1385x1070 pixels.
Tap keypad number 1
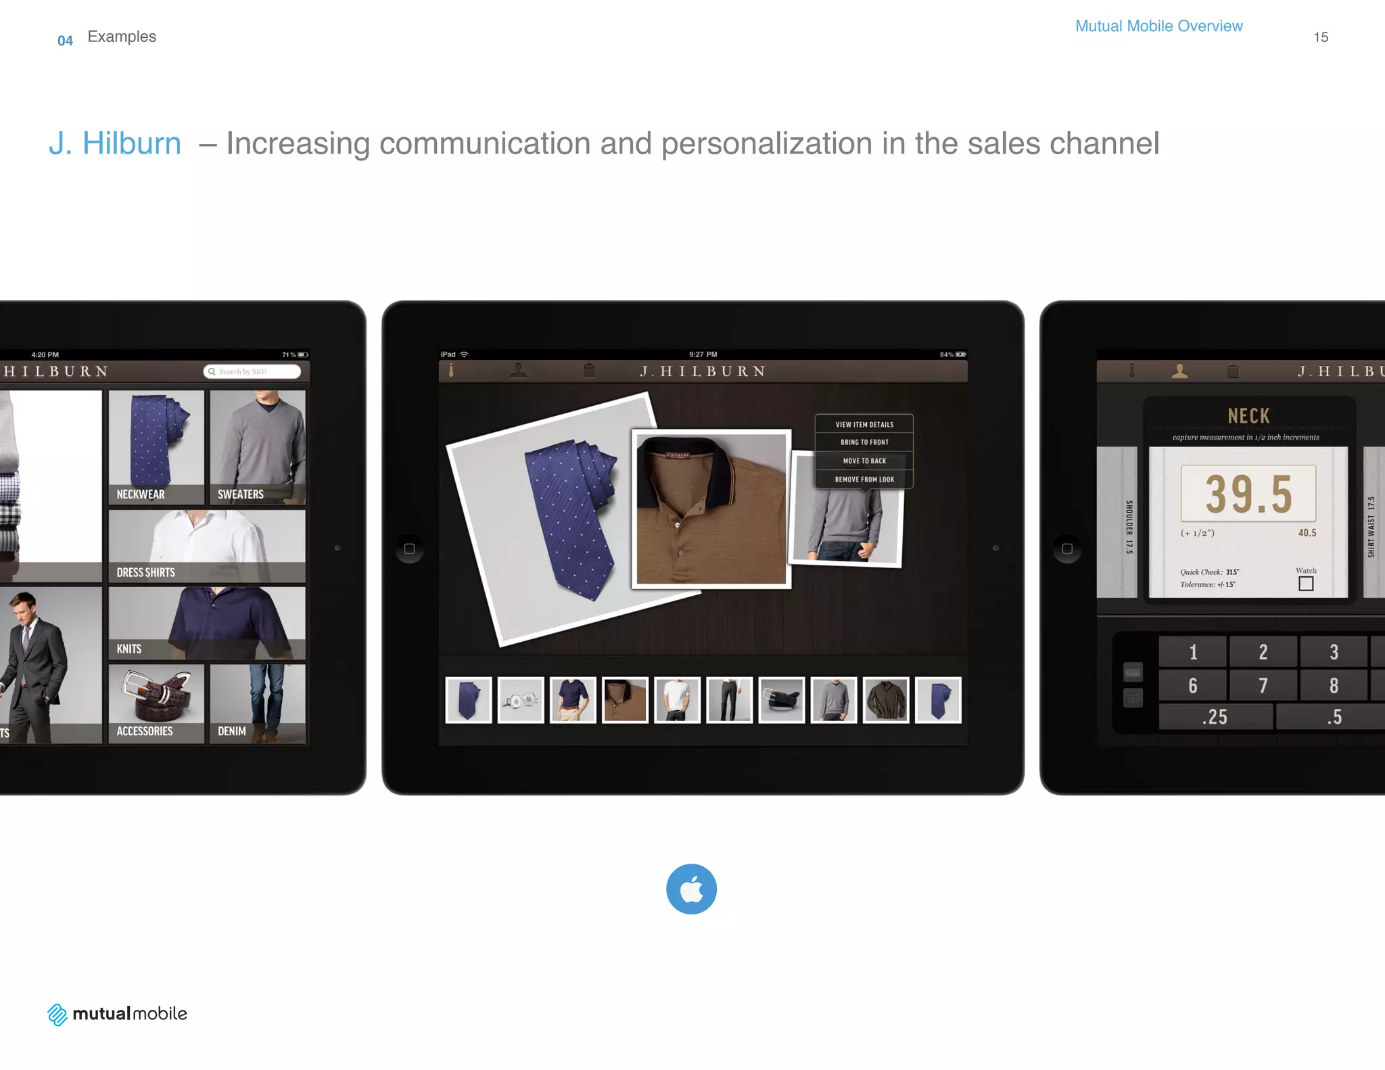1193,652
